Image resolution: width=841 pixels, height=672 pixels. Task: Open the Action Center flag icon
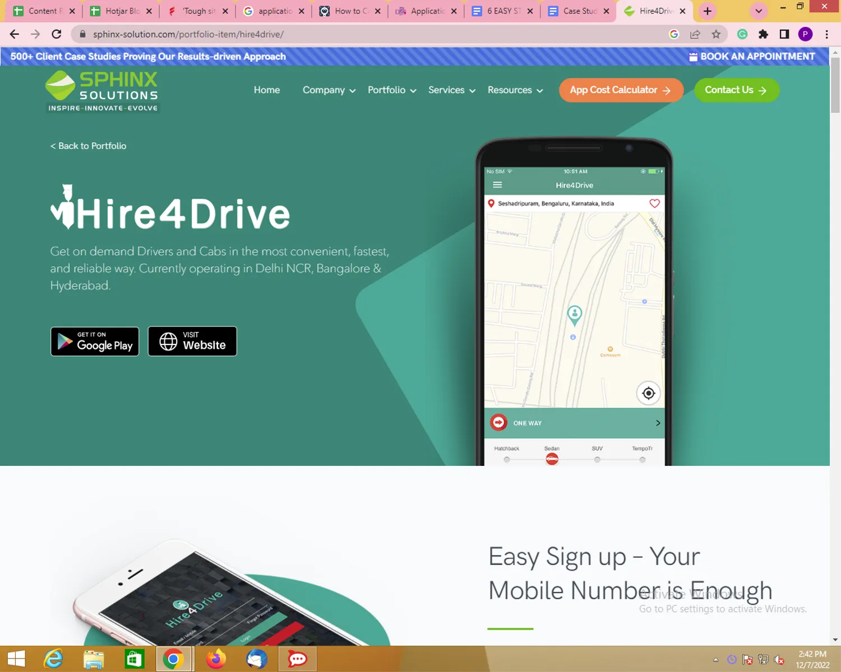tap(747, 660)
